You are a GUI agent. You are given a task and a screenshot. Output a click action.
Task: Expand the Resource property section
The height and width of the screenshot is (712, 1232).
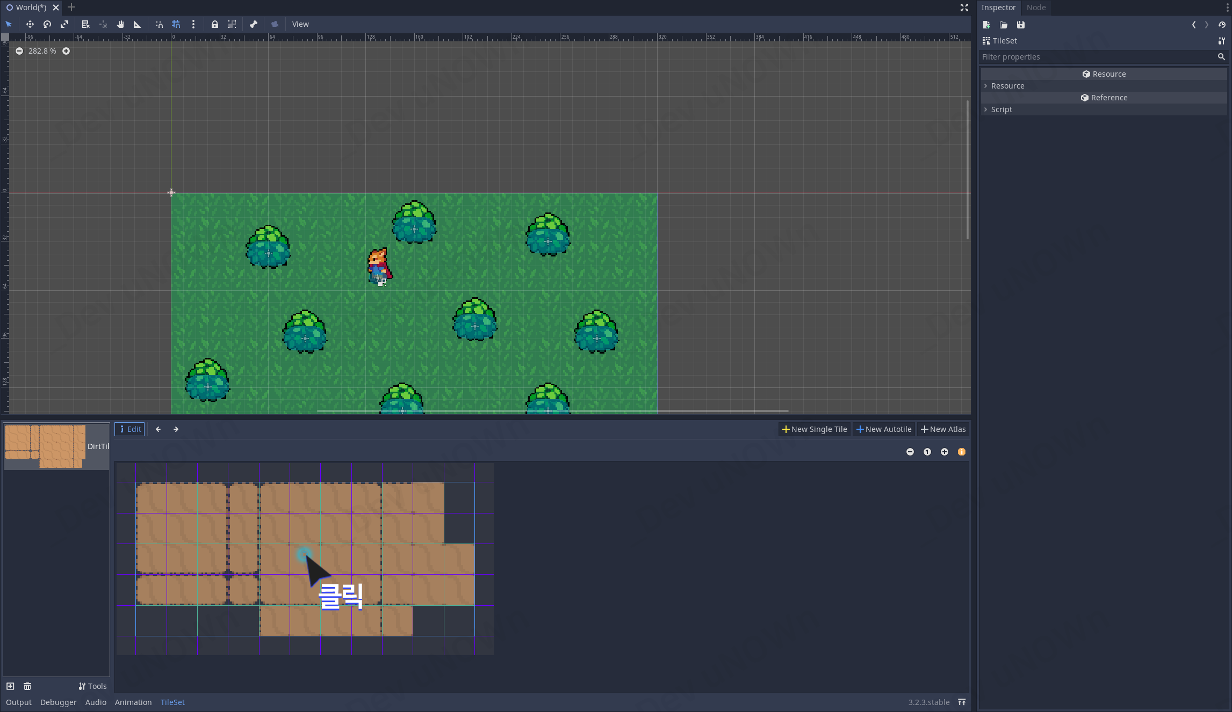tap(1007, 86)
